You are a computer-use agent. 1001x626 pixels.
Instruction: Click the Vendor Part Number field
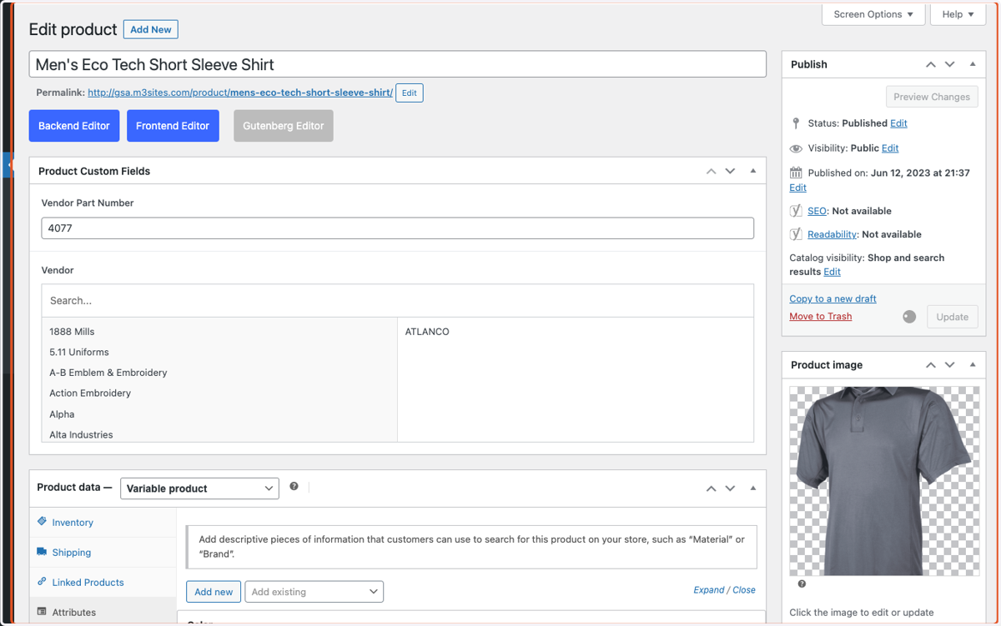pos(397,228)
